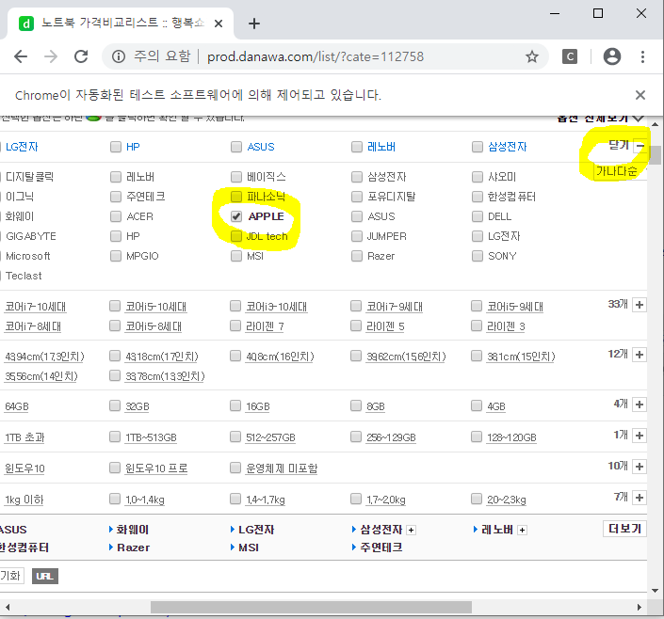This screenshot has height=619, width=664.
Task: Click the top HP brand link
Action: 133,147
